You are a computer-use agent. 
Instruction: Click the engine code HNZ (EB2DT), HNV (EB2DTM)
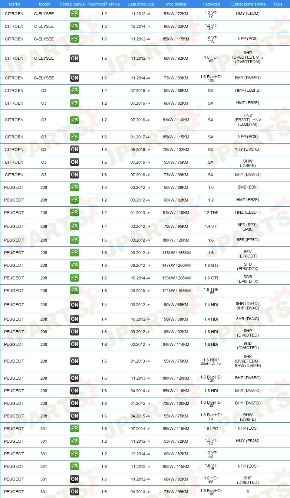pyautogui.click(x=248, y=120)
